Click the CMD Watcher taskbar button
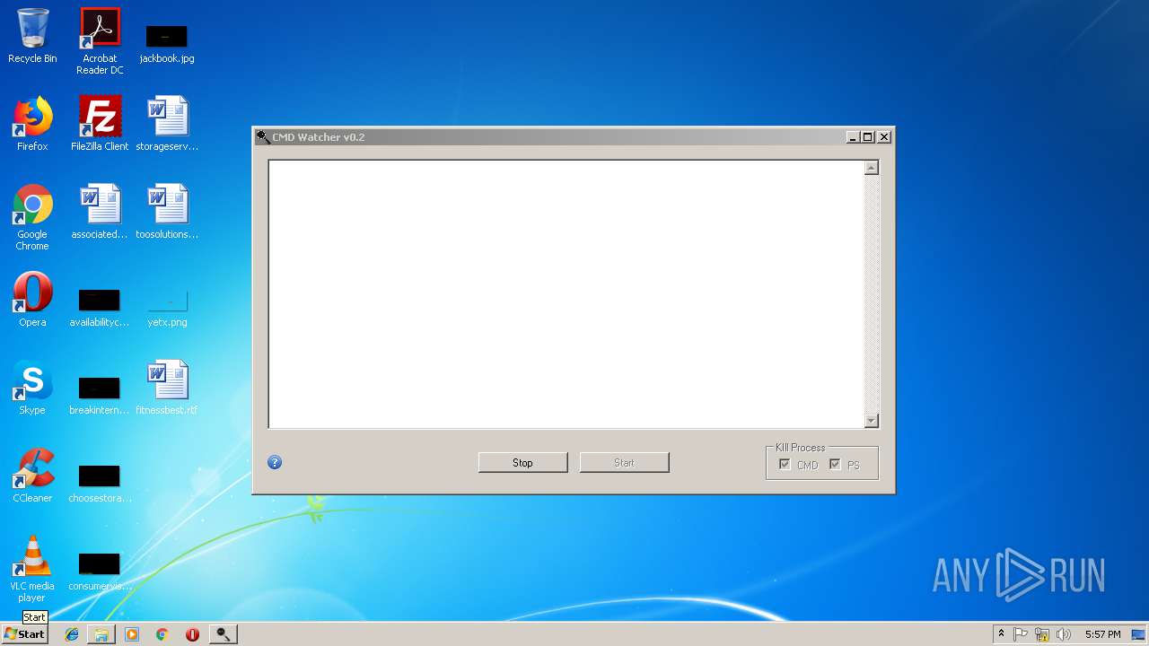 [223, 634]
